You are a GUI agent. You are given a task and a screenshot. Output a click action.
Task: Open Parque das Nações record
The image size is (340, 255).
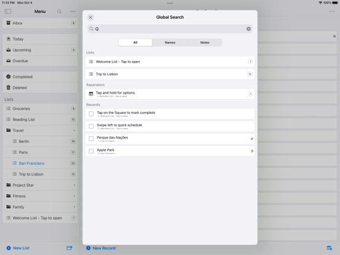(170, 139)
